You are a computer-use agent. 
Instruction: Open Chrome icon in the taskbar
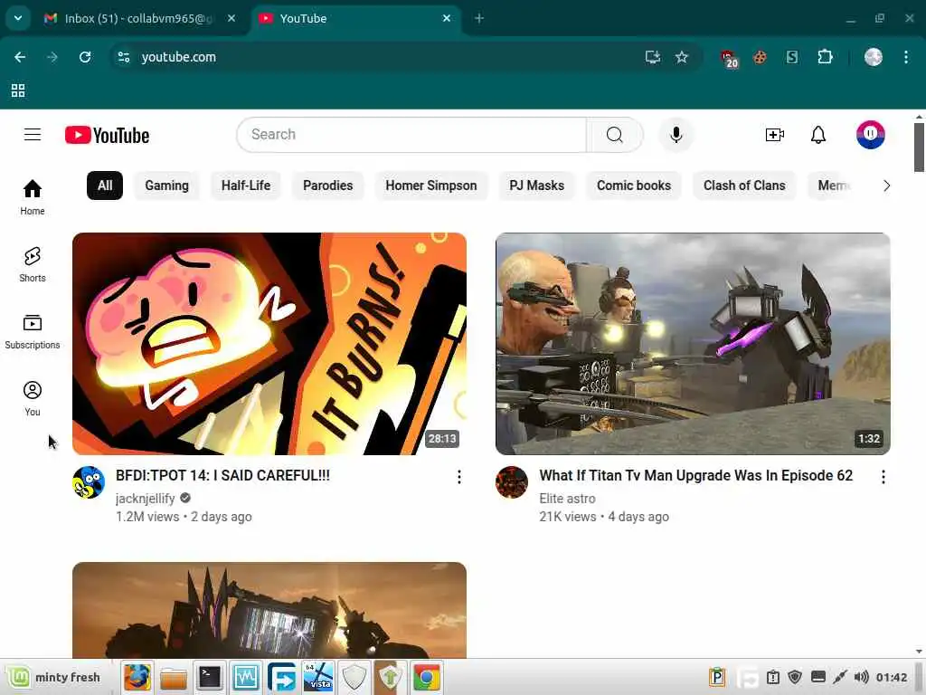coord(427,677)
